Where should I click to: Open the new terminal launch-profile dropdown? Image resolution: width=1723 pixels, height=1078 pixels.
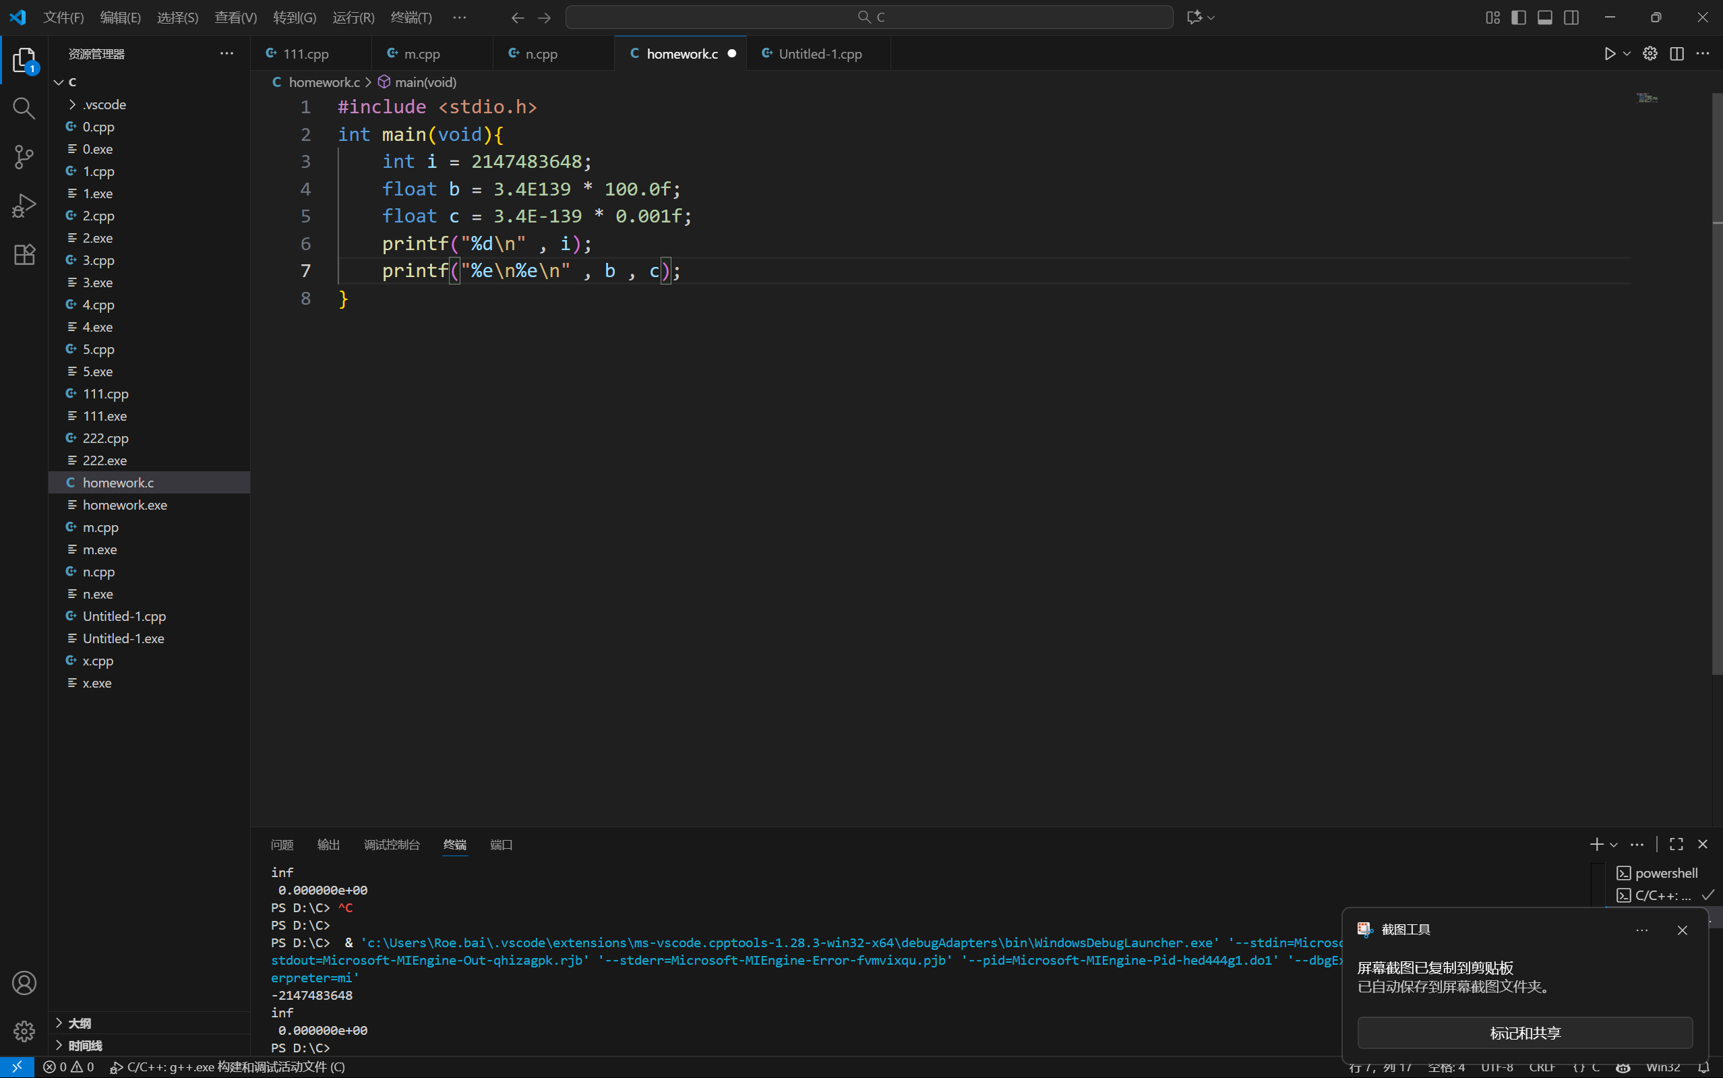pyautogui.click(x=1614, y=845)
